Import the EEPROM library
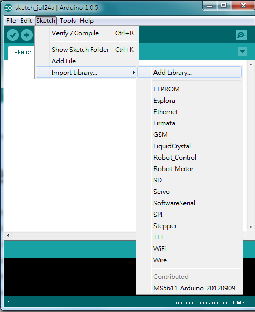The image size is (255, 312). (x=189, y=89)
